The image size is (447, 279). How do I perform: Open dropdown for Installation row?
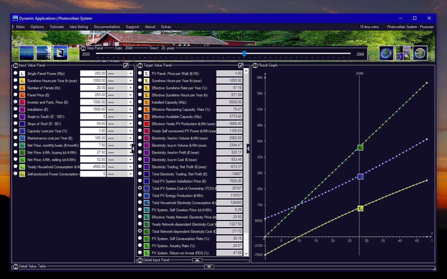[130, 110]
